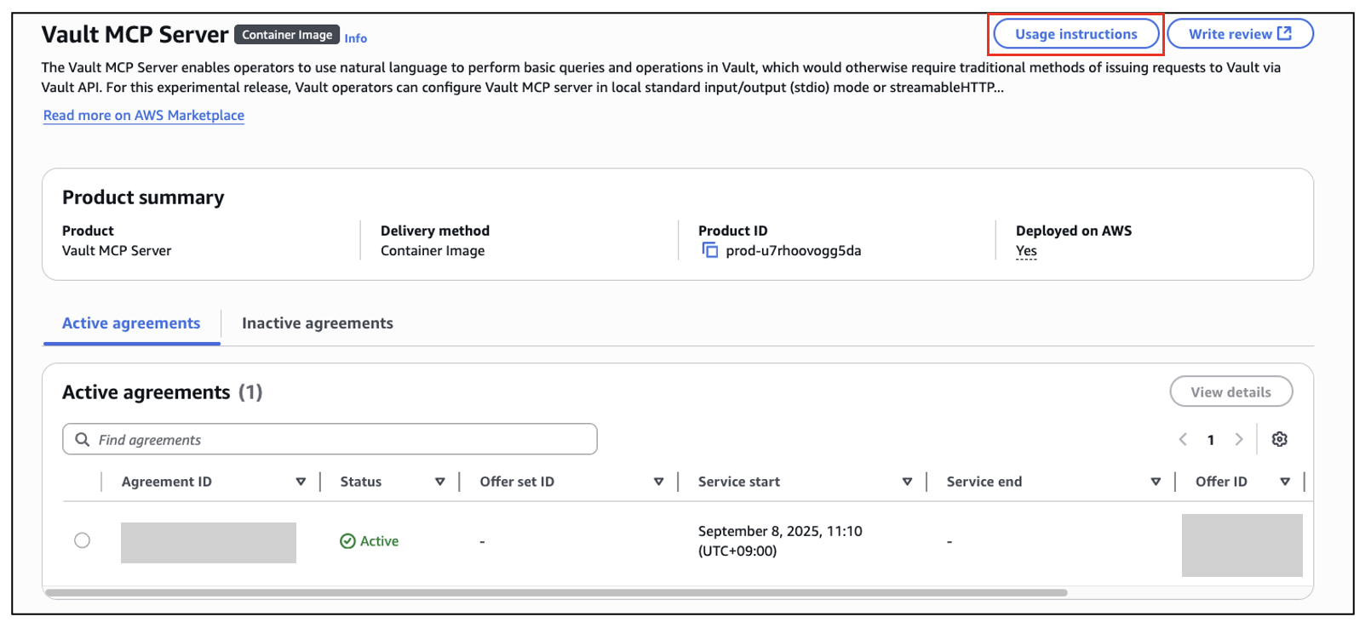Sort by Service start column arrow
This screenshot has width=1371, height=628.
(x=907, y=482)
